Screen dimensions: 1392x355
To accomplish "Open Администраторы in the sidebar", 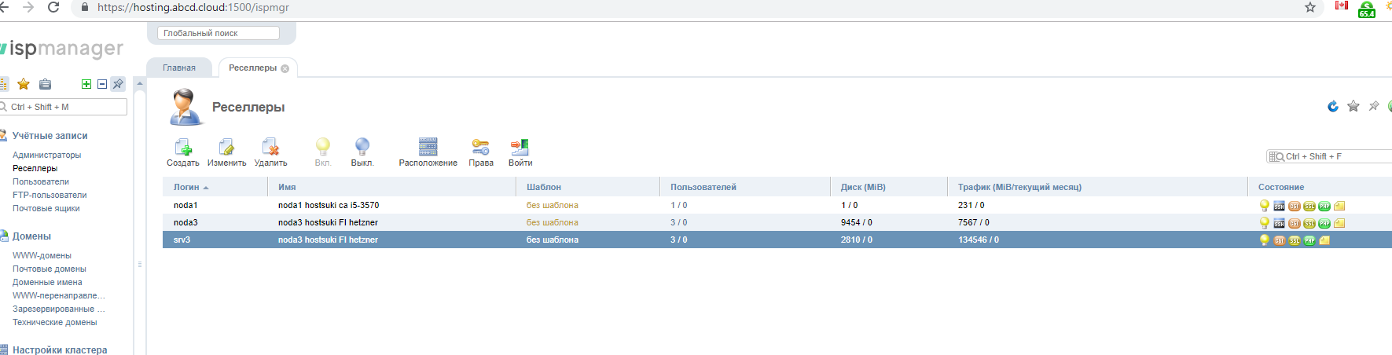I will [x=46, y=155].
